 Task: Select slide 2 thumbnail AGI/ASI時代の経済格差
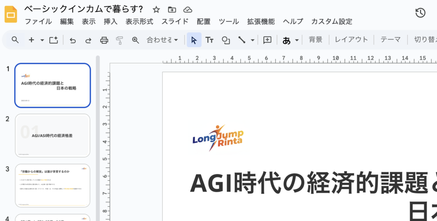click(x=52, y=135)
